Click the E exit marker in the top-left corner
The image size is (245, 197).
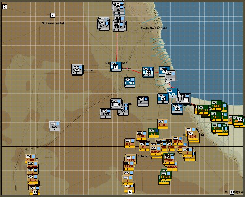(5, 6)
